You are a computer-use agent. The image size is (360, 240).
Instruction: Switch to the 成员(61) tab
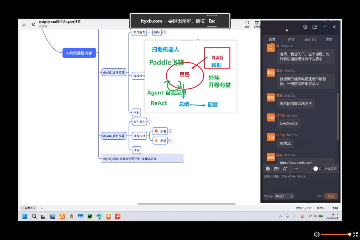(x=310, y=40)
